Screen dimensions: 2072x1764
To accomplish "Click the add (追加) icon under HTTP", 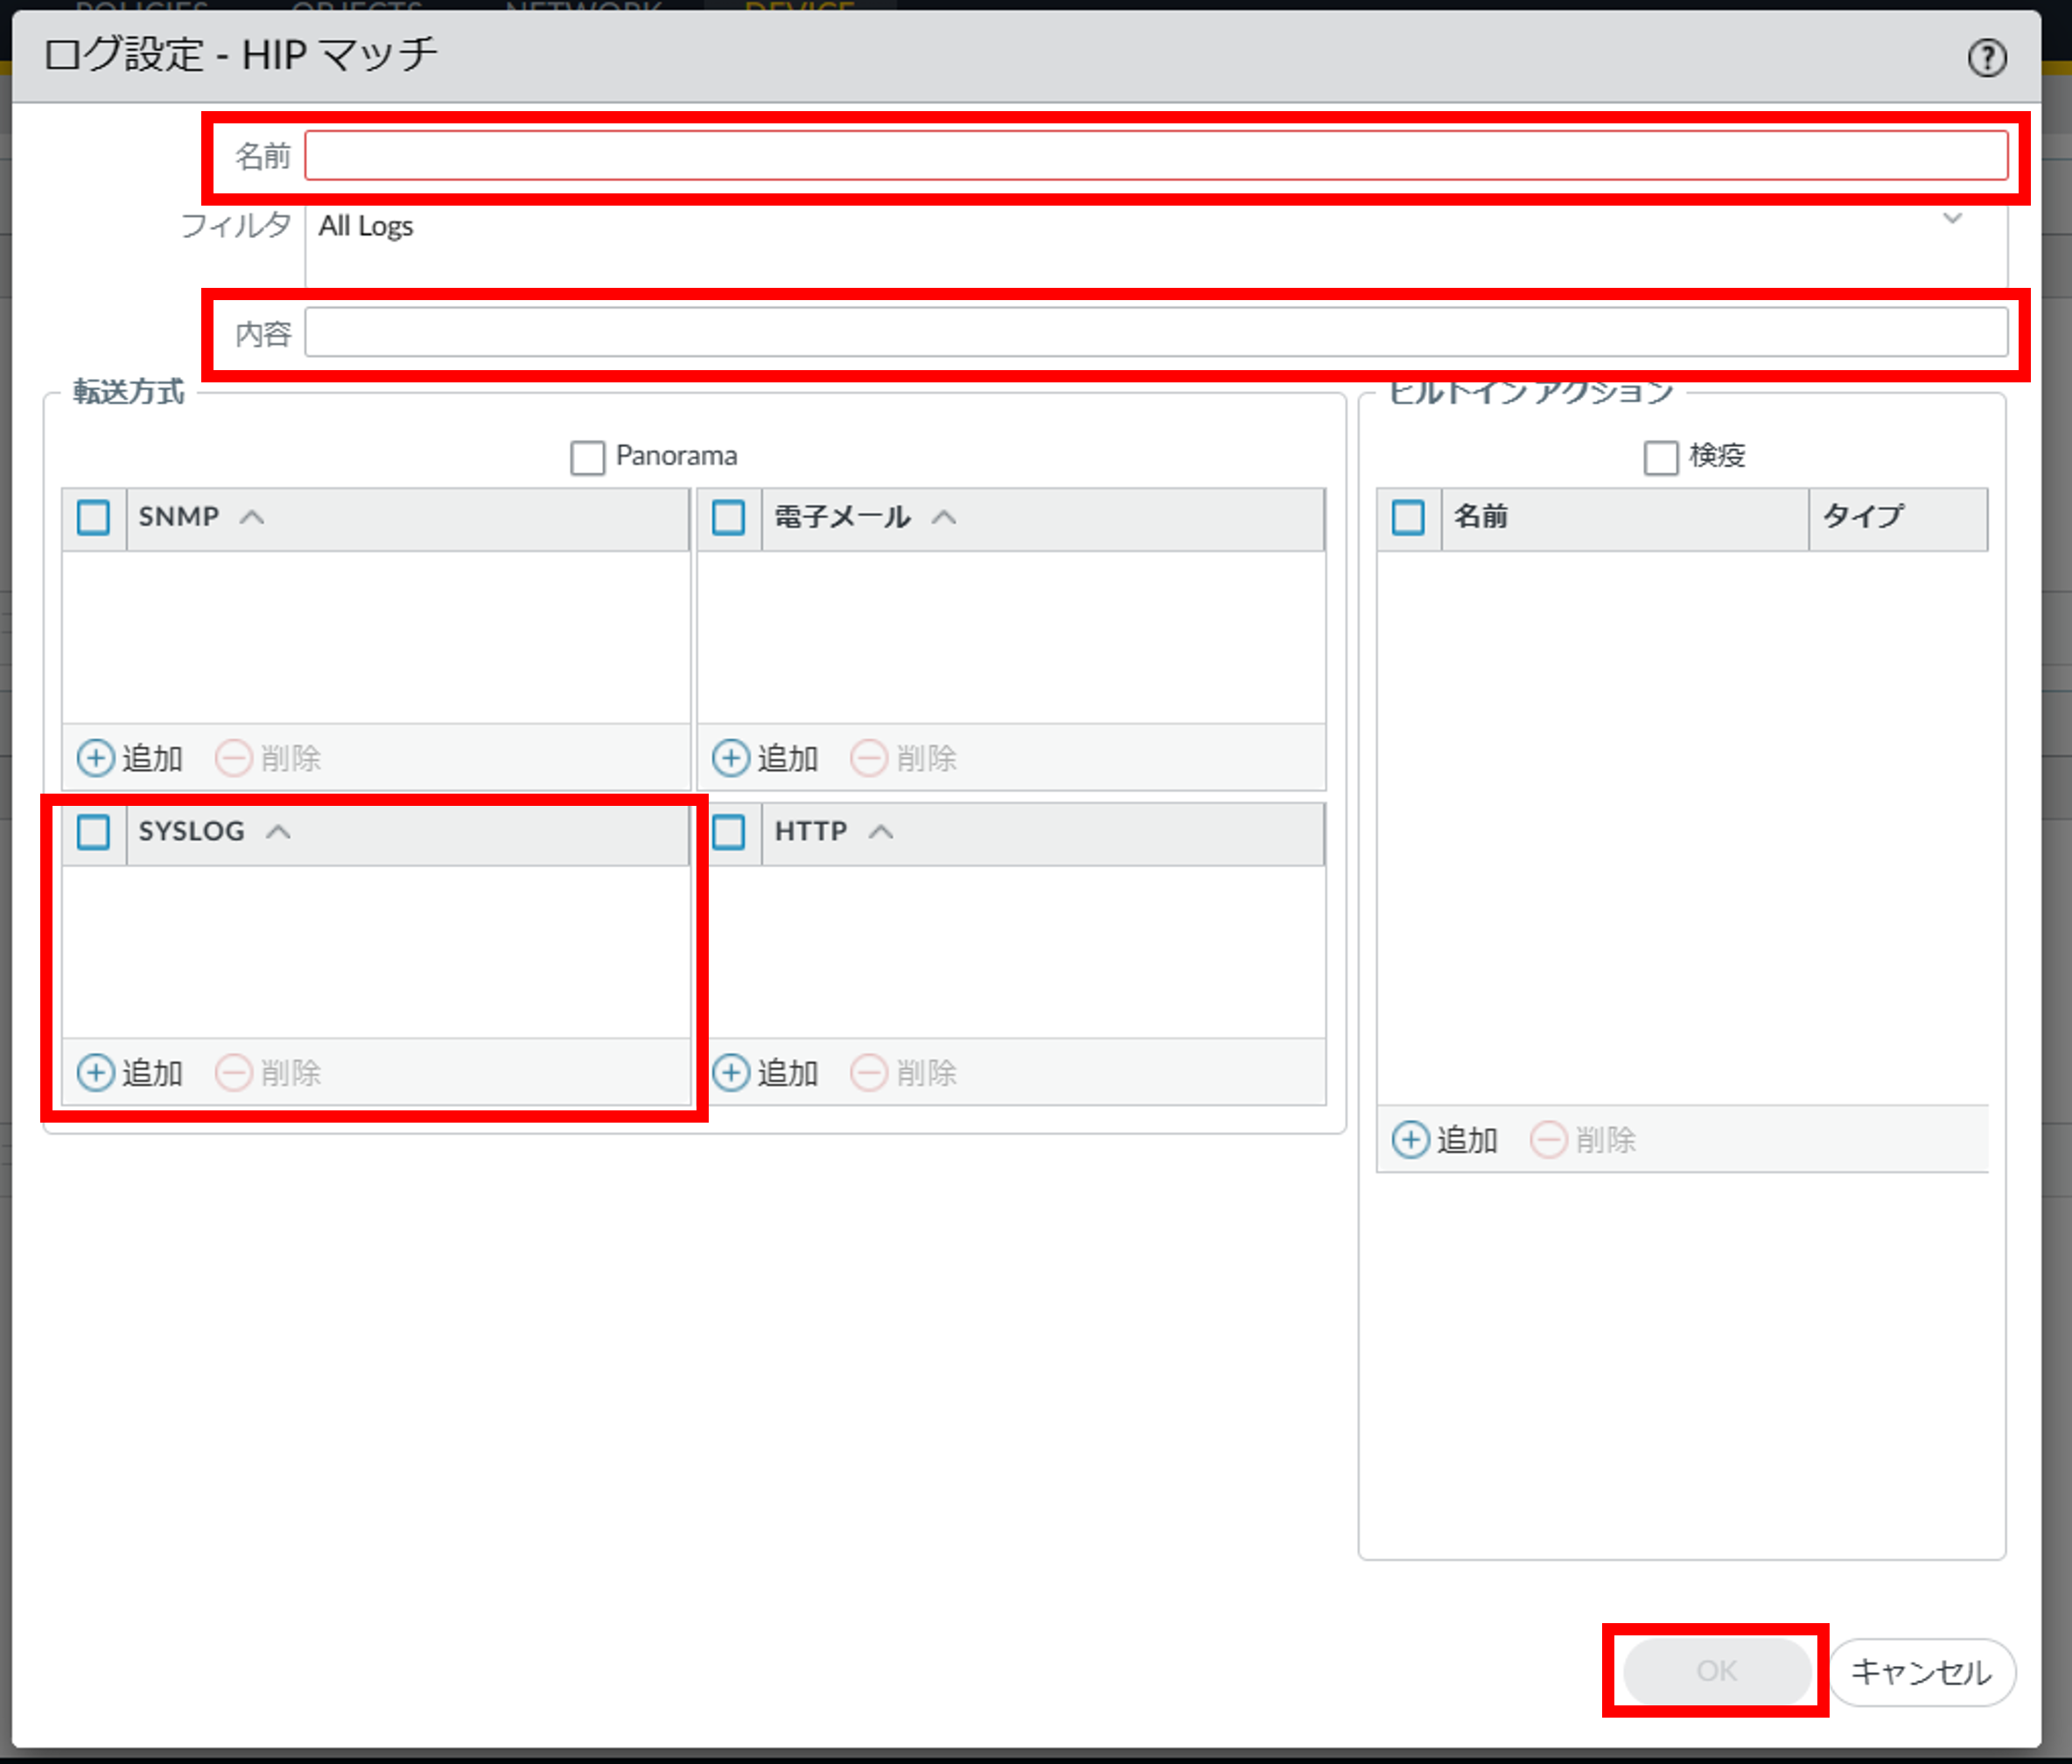I will pyautogui.click(x=731, y=1072).
